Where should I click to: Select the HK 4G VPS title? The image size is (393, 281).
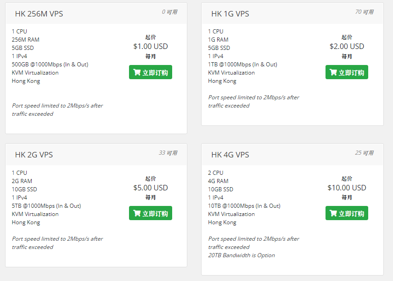pyautogui.click(x=230, y=155)
